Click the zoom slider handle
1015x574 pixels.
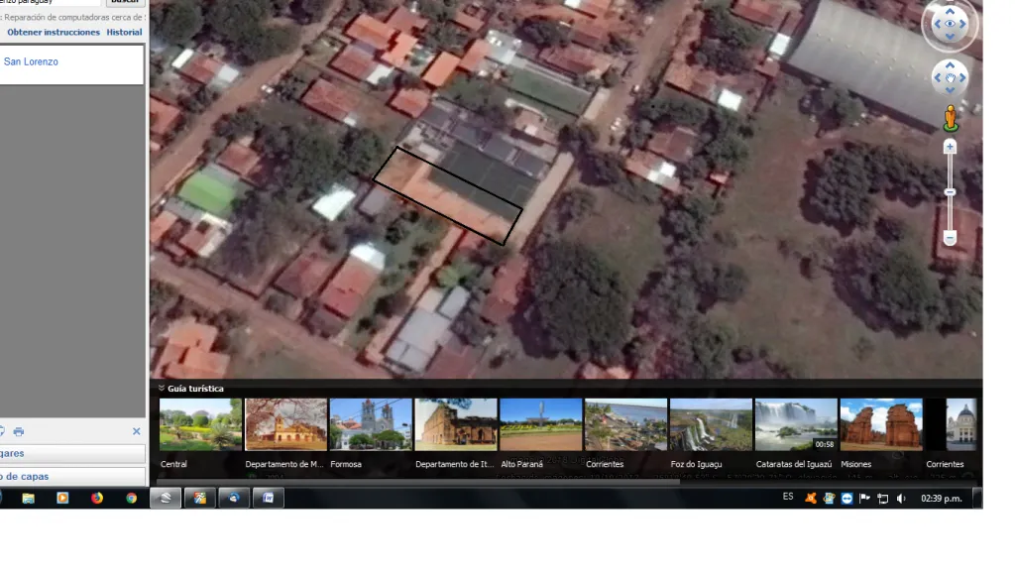pyautogui.click(x=950, y=192)
